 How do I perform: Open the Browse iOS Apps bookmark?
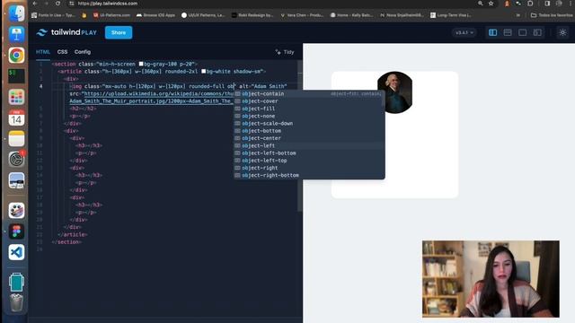[x=155, y=15]
